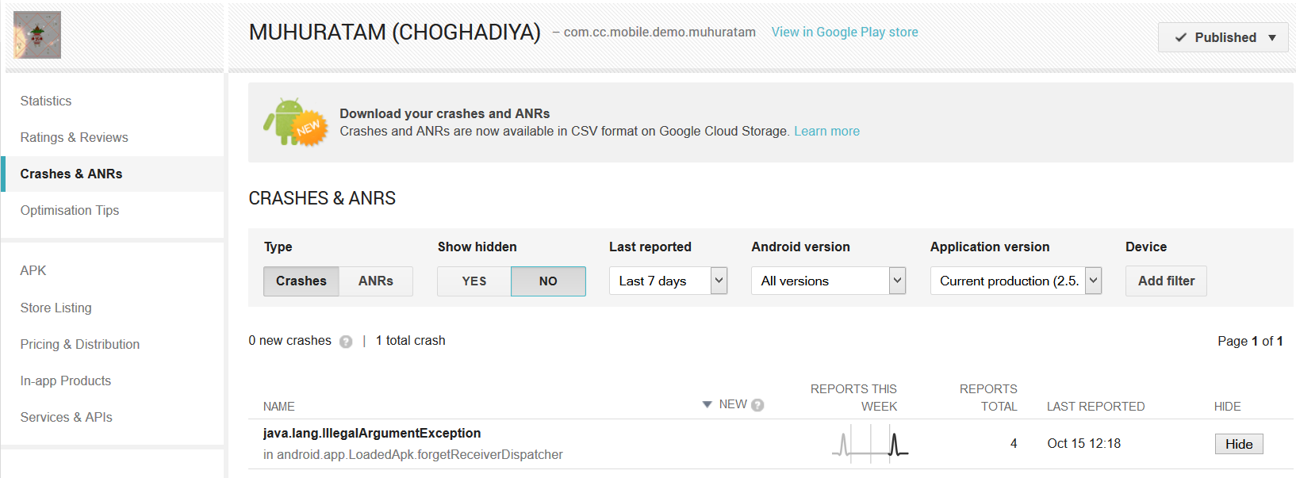Click the reports this week sparkline chart

[x=870, y=444]
